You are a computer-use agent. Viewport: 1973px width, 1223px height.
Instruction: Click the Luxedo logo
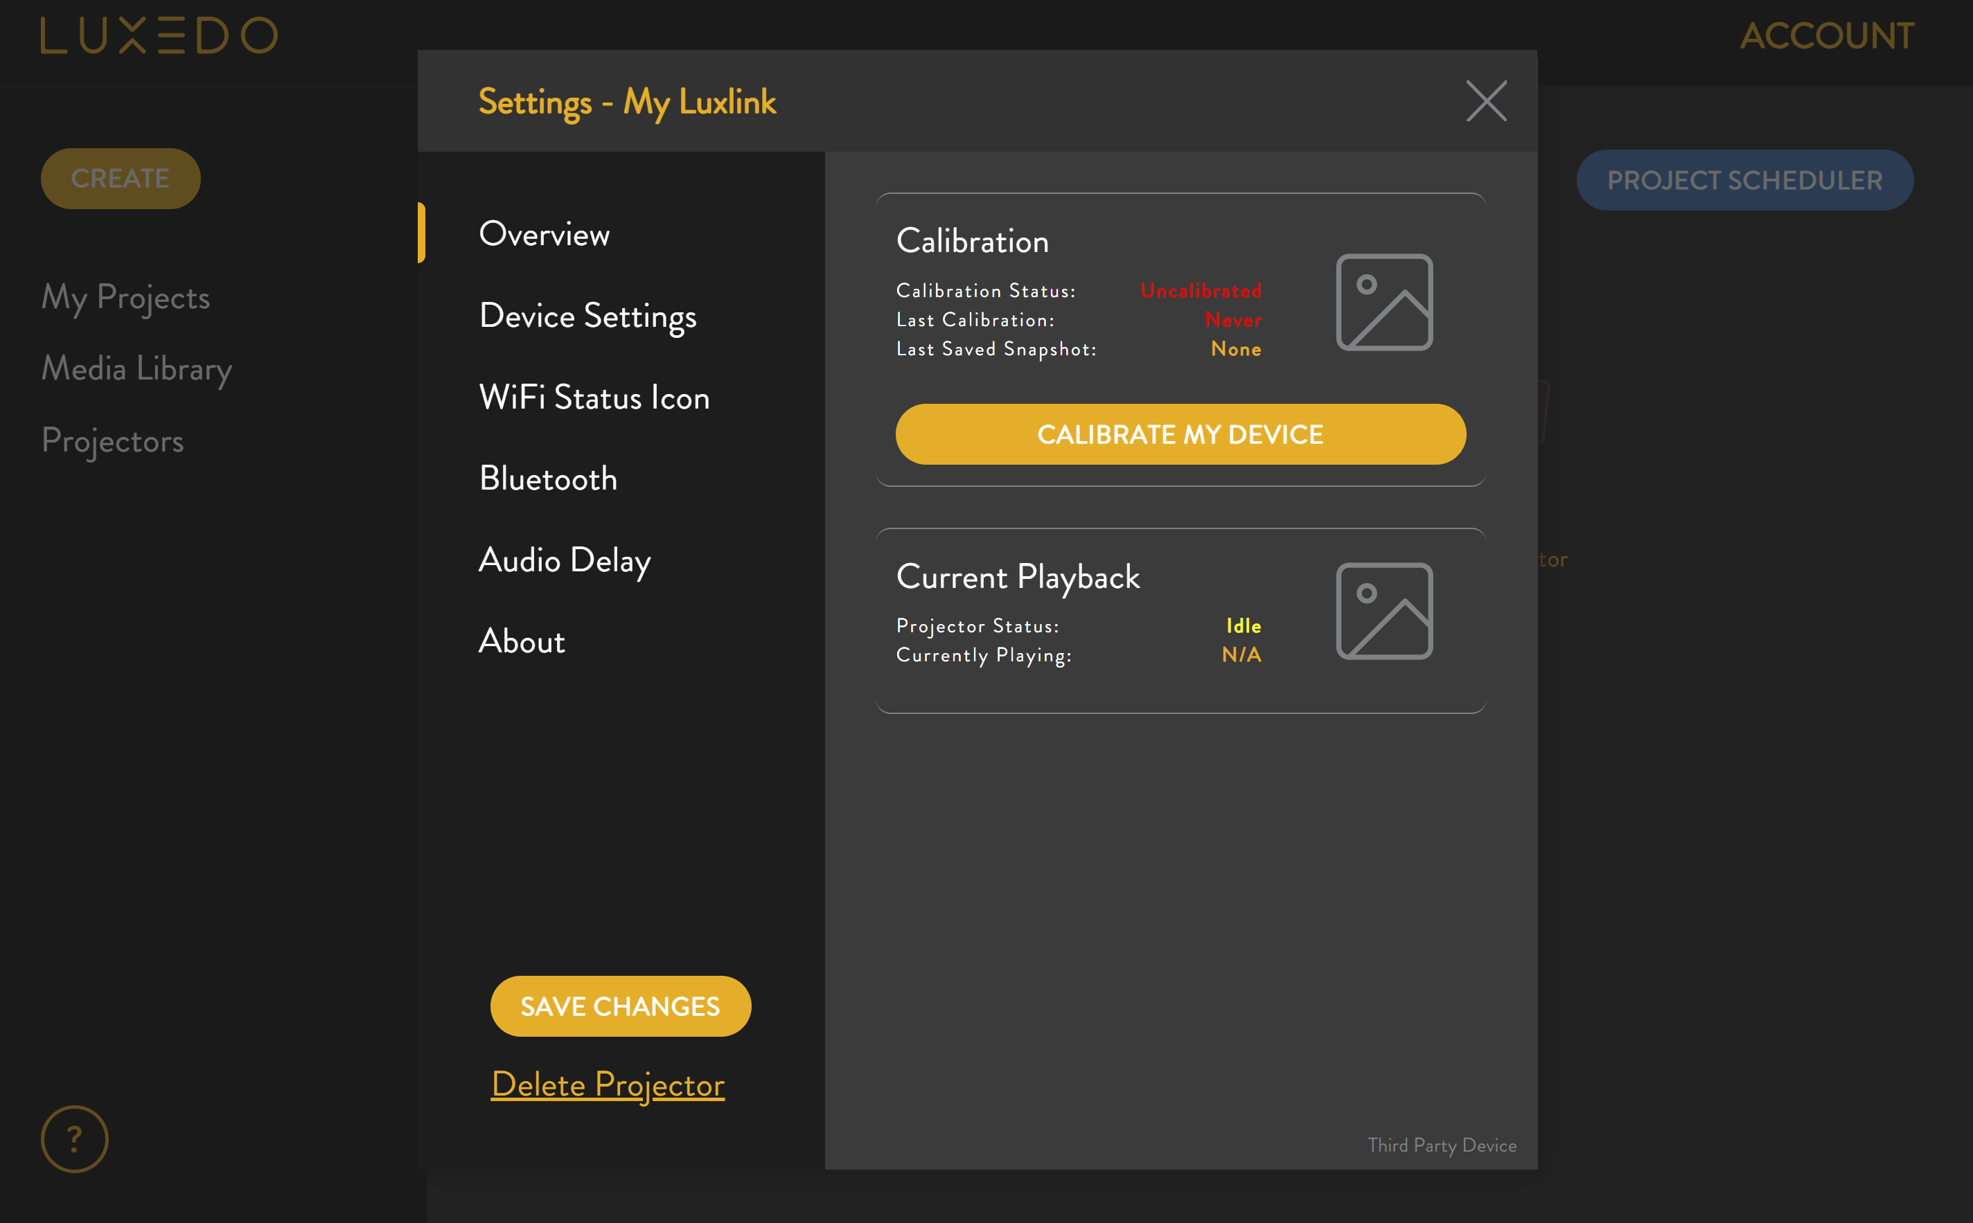[159, 35]
